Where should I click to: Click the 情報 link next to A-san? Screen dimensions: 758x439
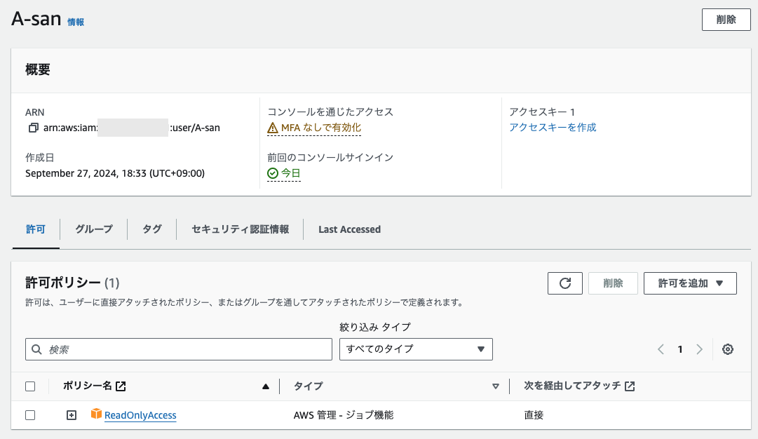[76, 22]
